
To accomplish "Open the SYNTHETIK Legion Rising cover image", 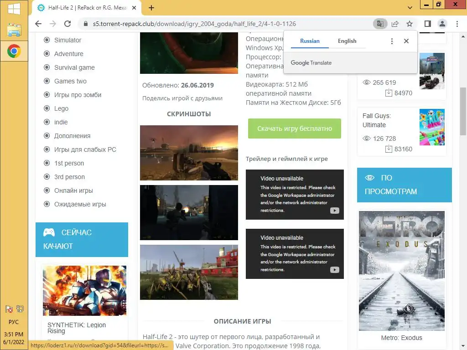I will tap(84, 290).
